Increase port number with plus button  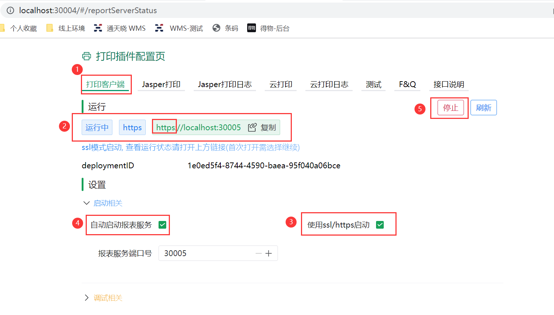269,254
